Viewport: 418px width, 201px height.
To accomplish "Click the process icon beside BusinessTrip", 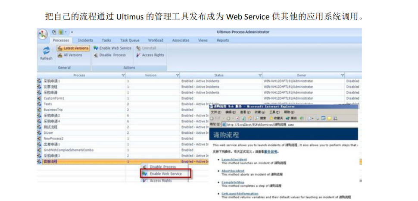I will click(39, 110).
